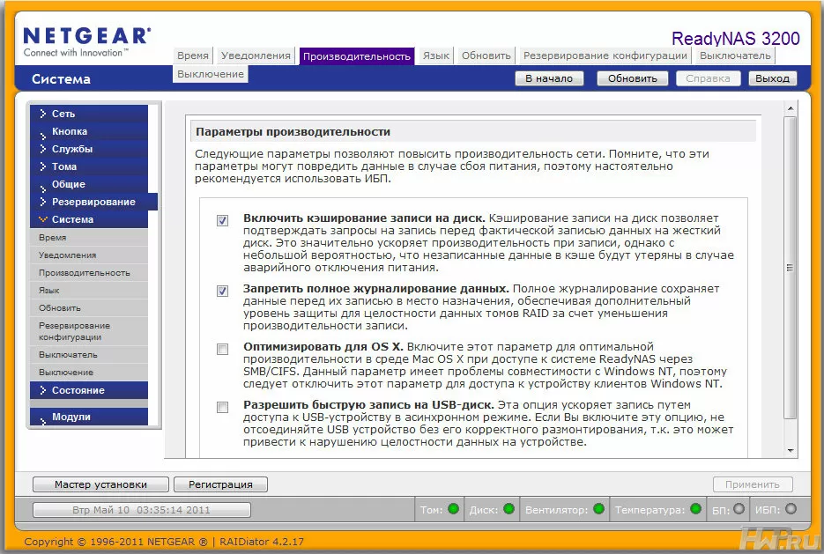This screenshot has height=554, width=824.
Task: Collapse the Система sidebar section
Action: [x=72, y=219]
